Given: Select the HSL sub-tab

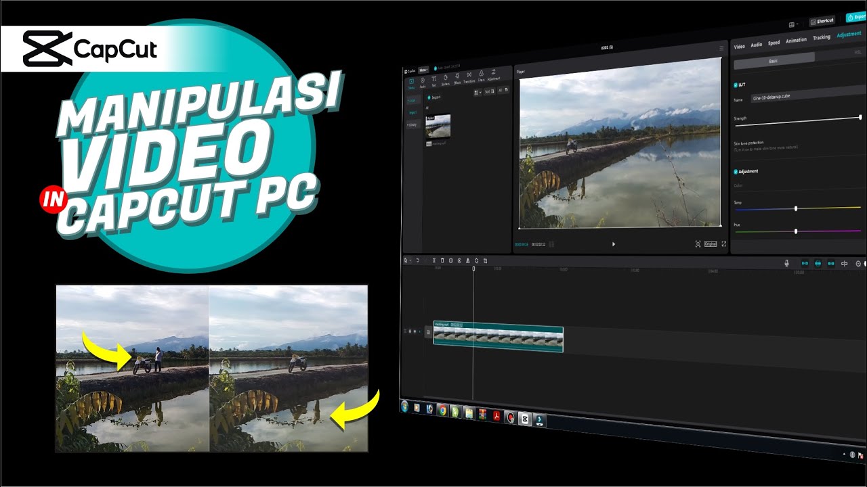Looking at the screenshot, I should click(858, 52).
